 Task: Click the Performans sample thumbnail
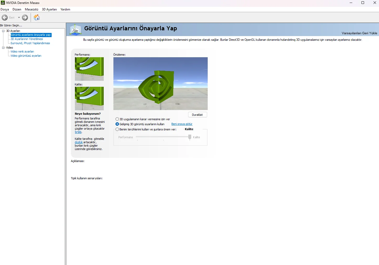[89, 69]
